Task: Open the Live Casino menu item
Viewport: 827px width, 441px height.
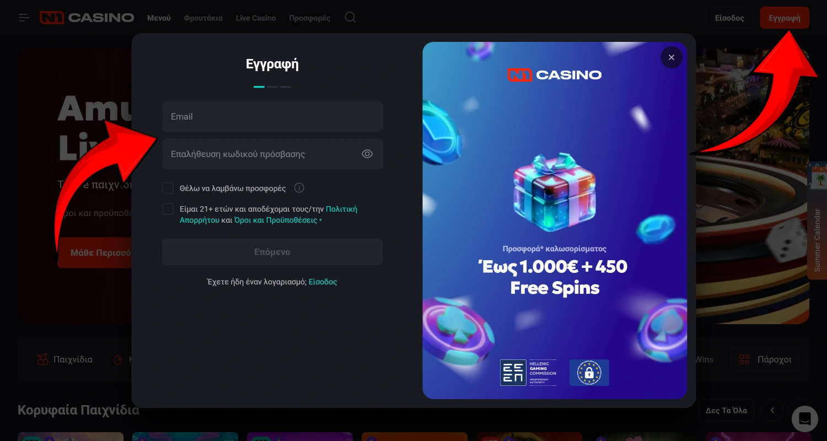Action: (x=256, y=18)
